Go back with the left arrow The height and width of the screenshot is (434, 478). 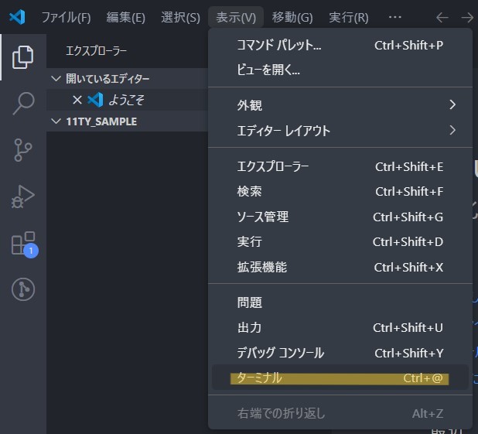point(442,17)
